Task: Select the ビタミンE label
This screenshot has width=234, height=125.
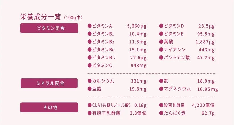Action: tap(173, 34)
